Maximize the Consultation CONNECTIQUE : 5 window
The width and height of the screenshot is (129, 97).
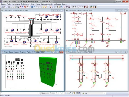[57, 11]
